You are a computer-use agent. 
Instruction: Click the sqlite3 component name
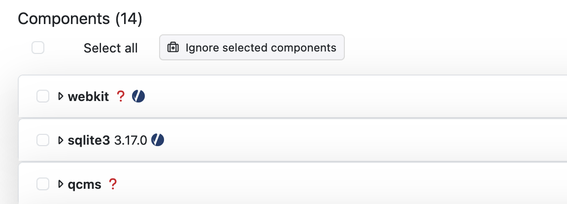89,141
